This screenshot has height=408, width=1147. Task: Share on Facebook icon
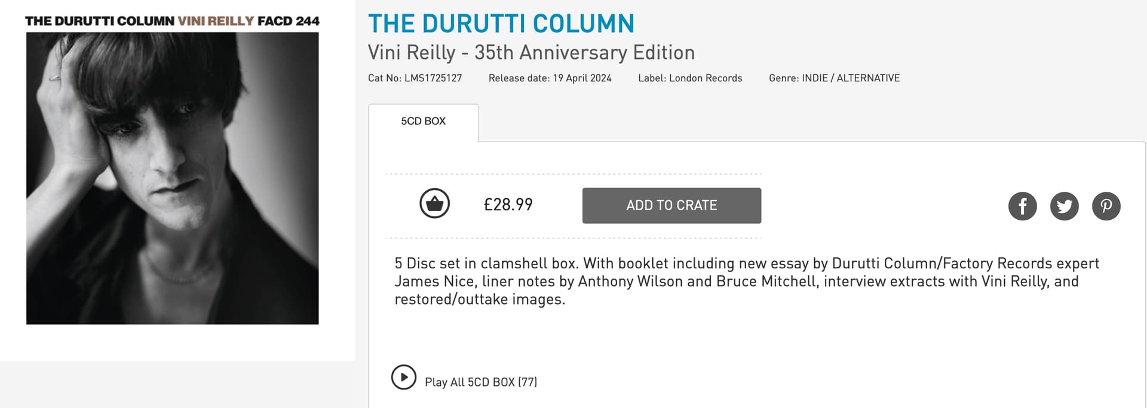click(1022, 206)
